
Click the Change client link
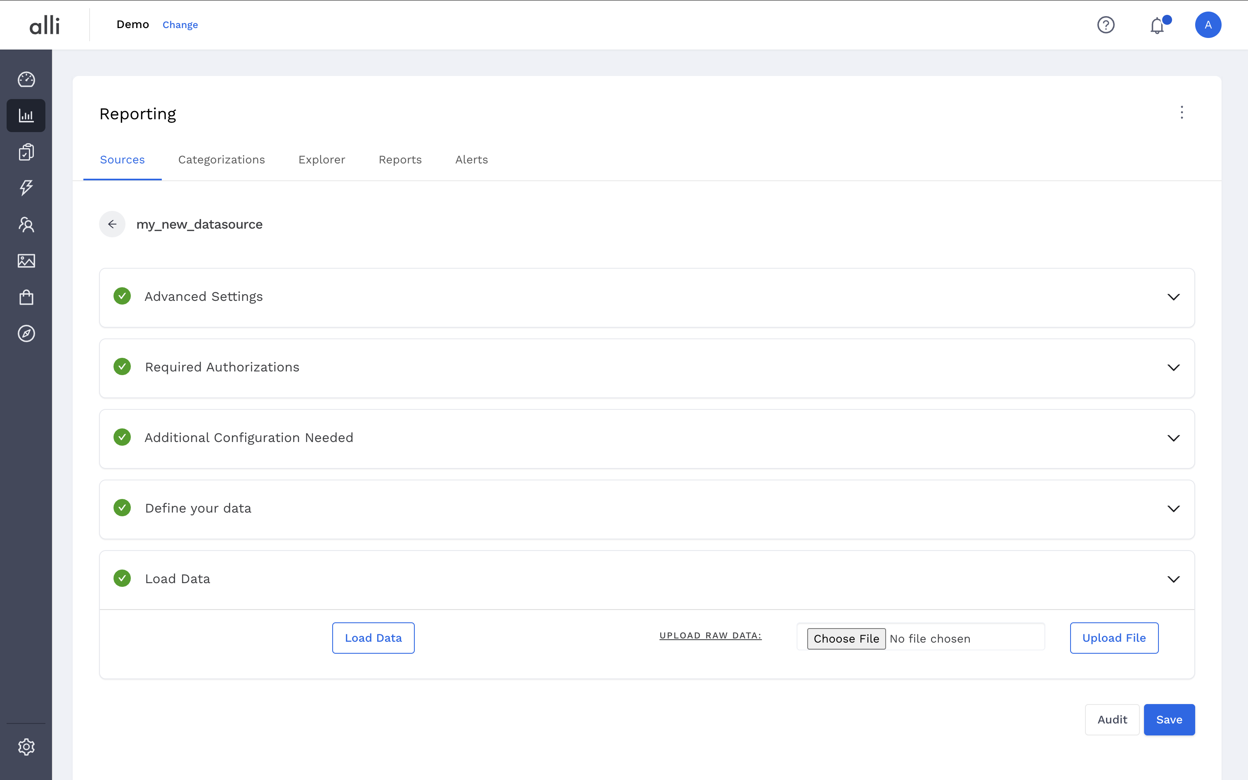click(180, 25)
